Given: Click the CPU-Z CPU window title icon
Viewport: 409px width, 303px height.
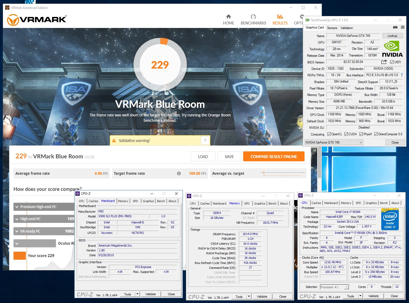Looking at the screenshot, I should tap(301, 195).
